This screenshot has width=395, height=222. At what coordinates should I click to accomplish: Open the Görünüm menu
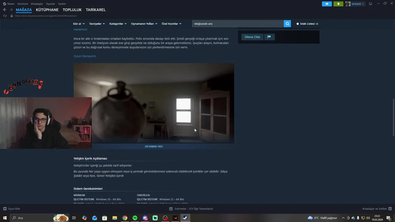[23, 4]
